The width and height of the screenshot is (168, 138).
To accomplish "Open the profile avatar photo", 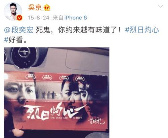I will click(x=13, y=11).
